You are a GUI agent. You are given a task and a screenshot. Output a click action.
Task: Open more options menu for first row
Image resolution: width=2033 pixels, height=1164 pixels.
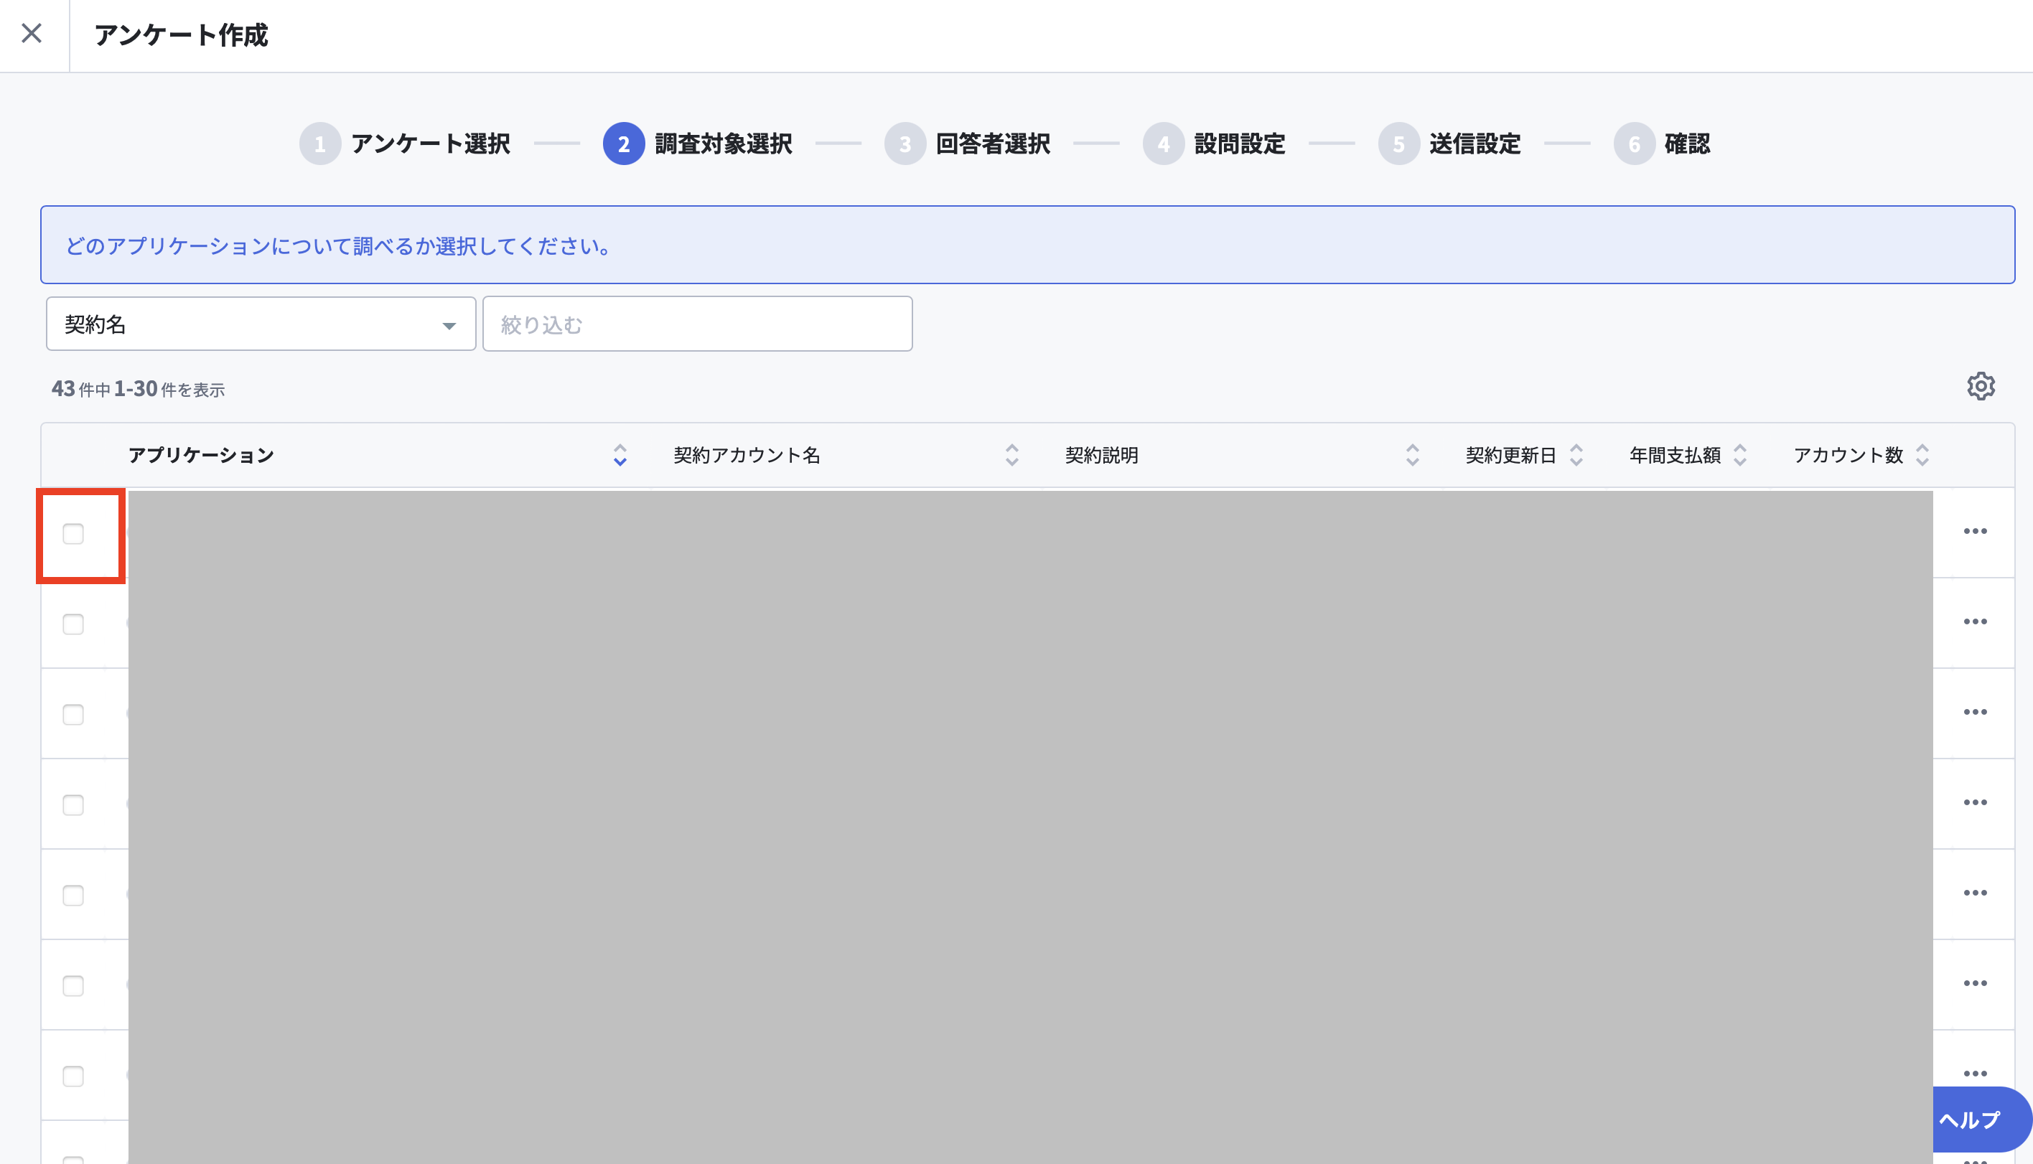[1975, 532]
